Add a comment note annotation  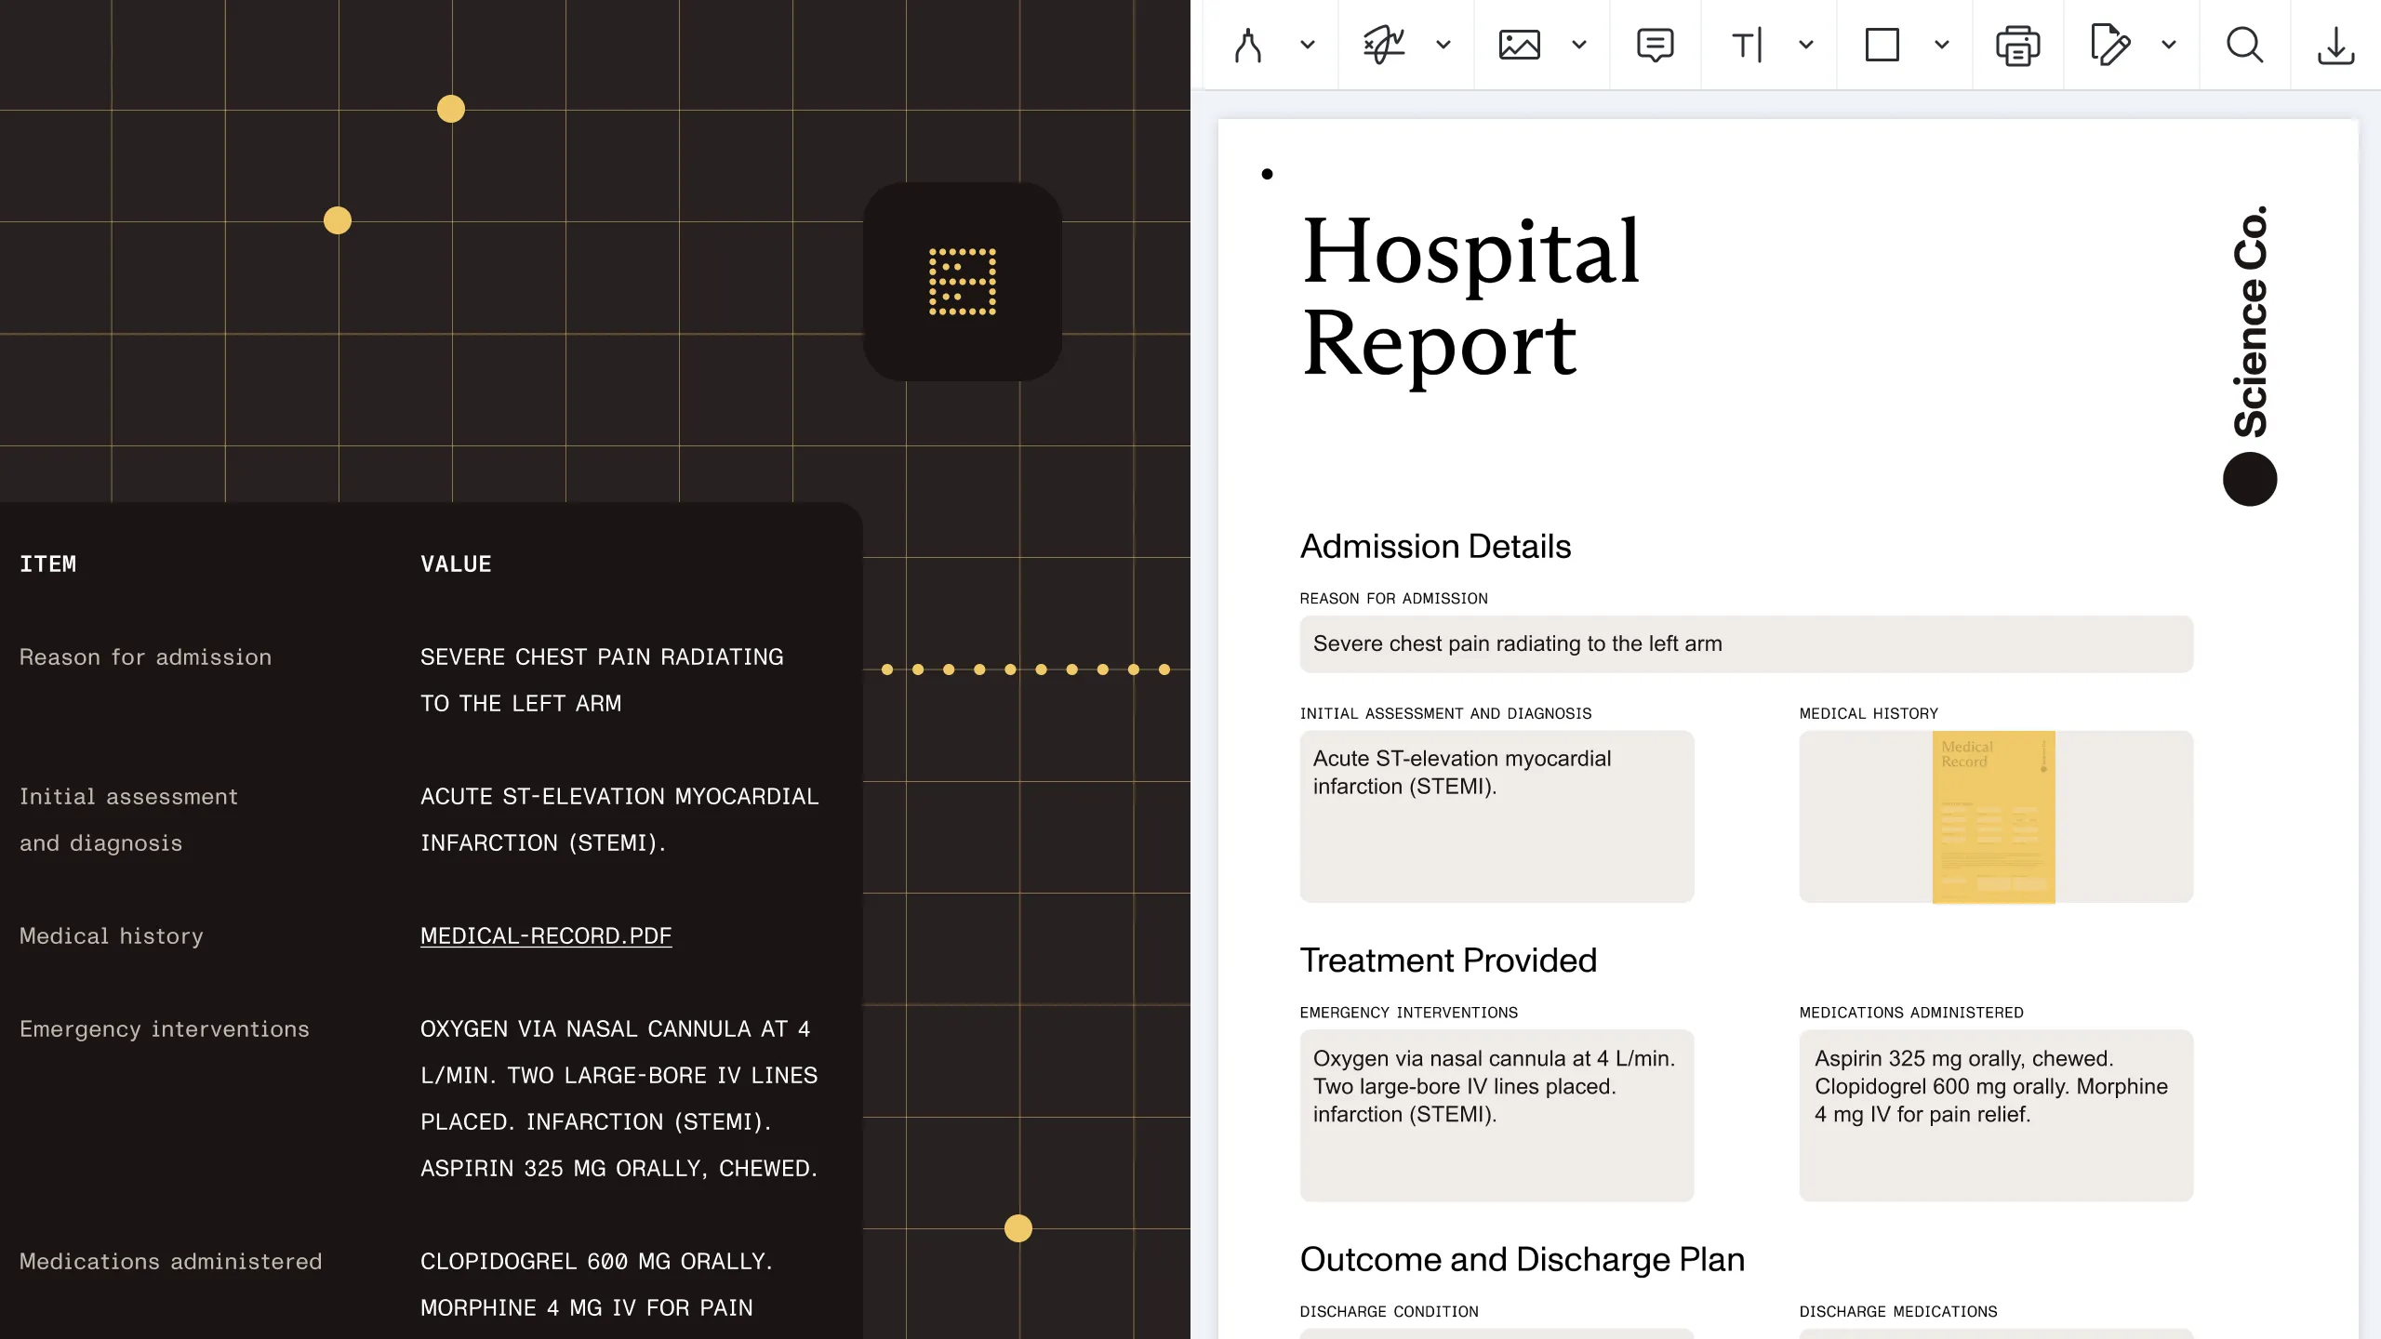[x=1656, y=45]
